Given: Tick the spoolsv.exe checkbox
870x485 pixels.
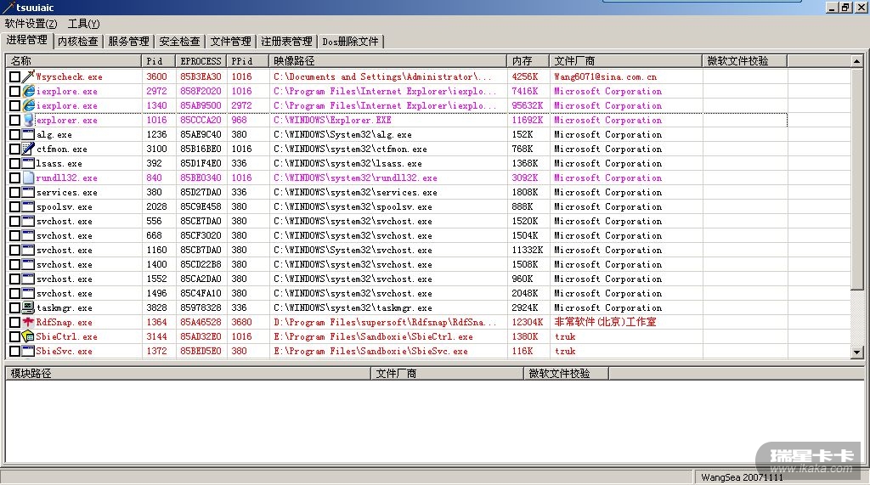Looking at the screenshot, I should coord(15,206).
